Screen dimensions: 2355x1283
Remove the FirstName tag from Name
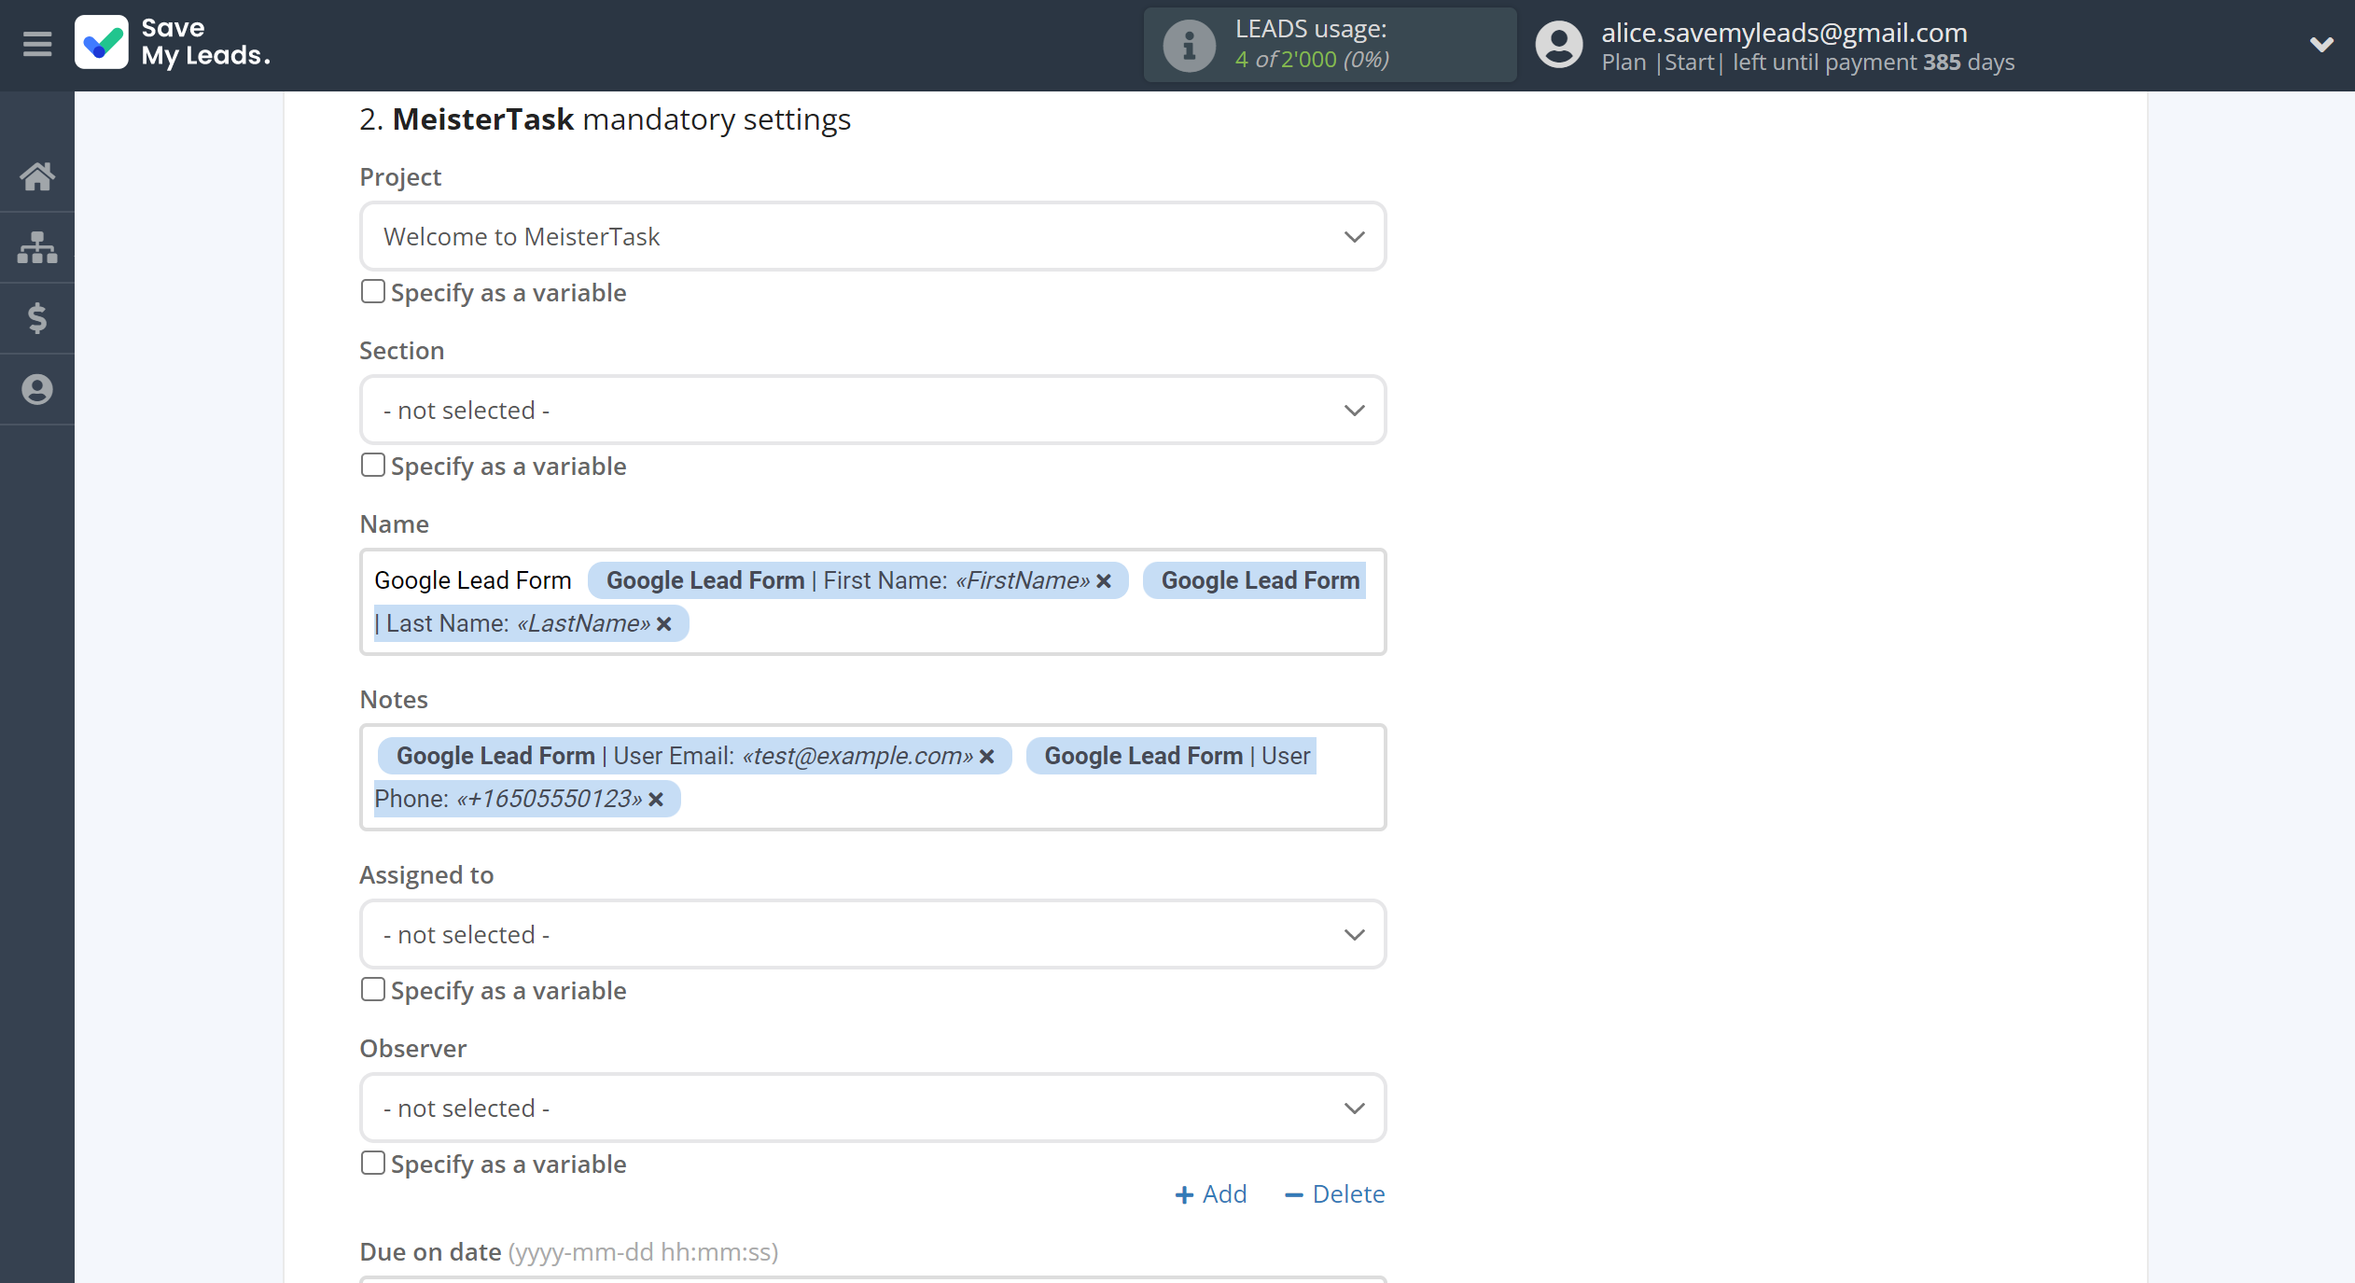point(1104,581)
